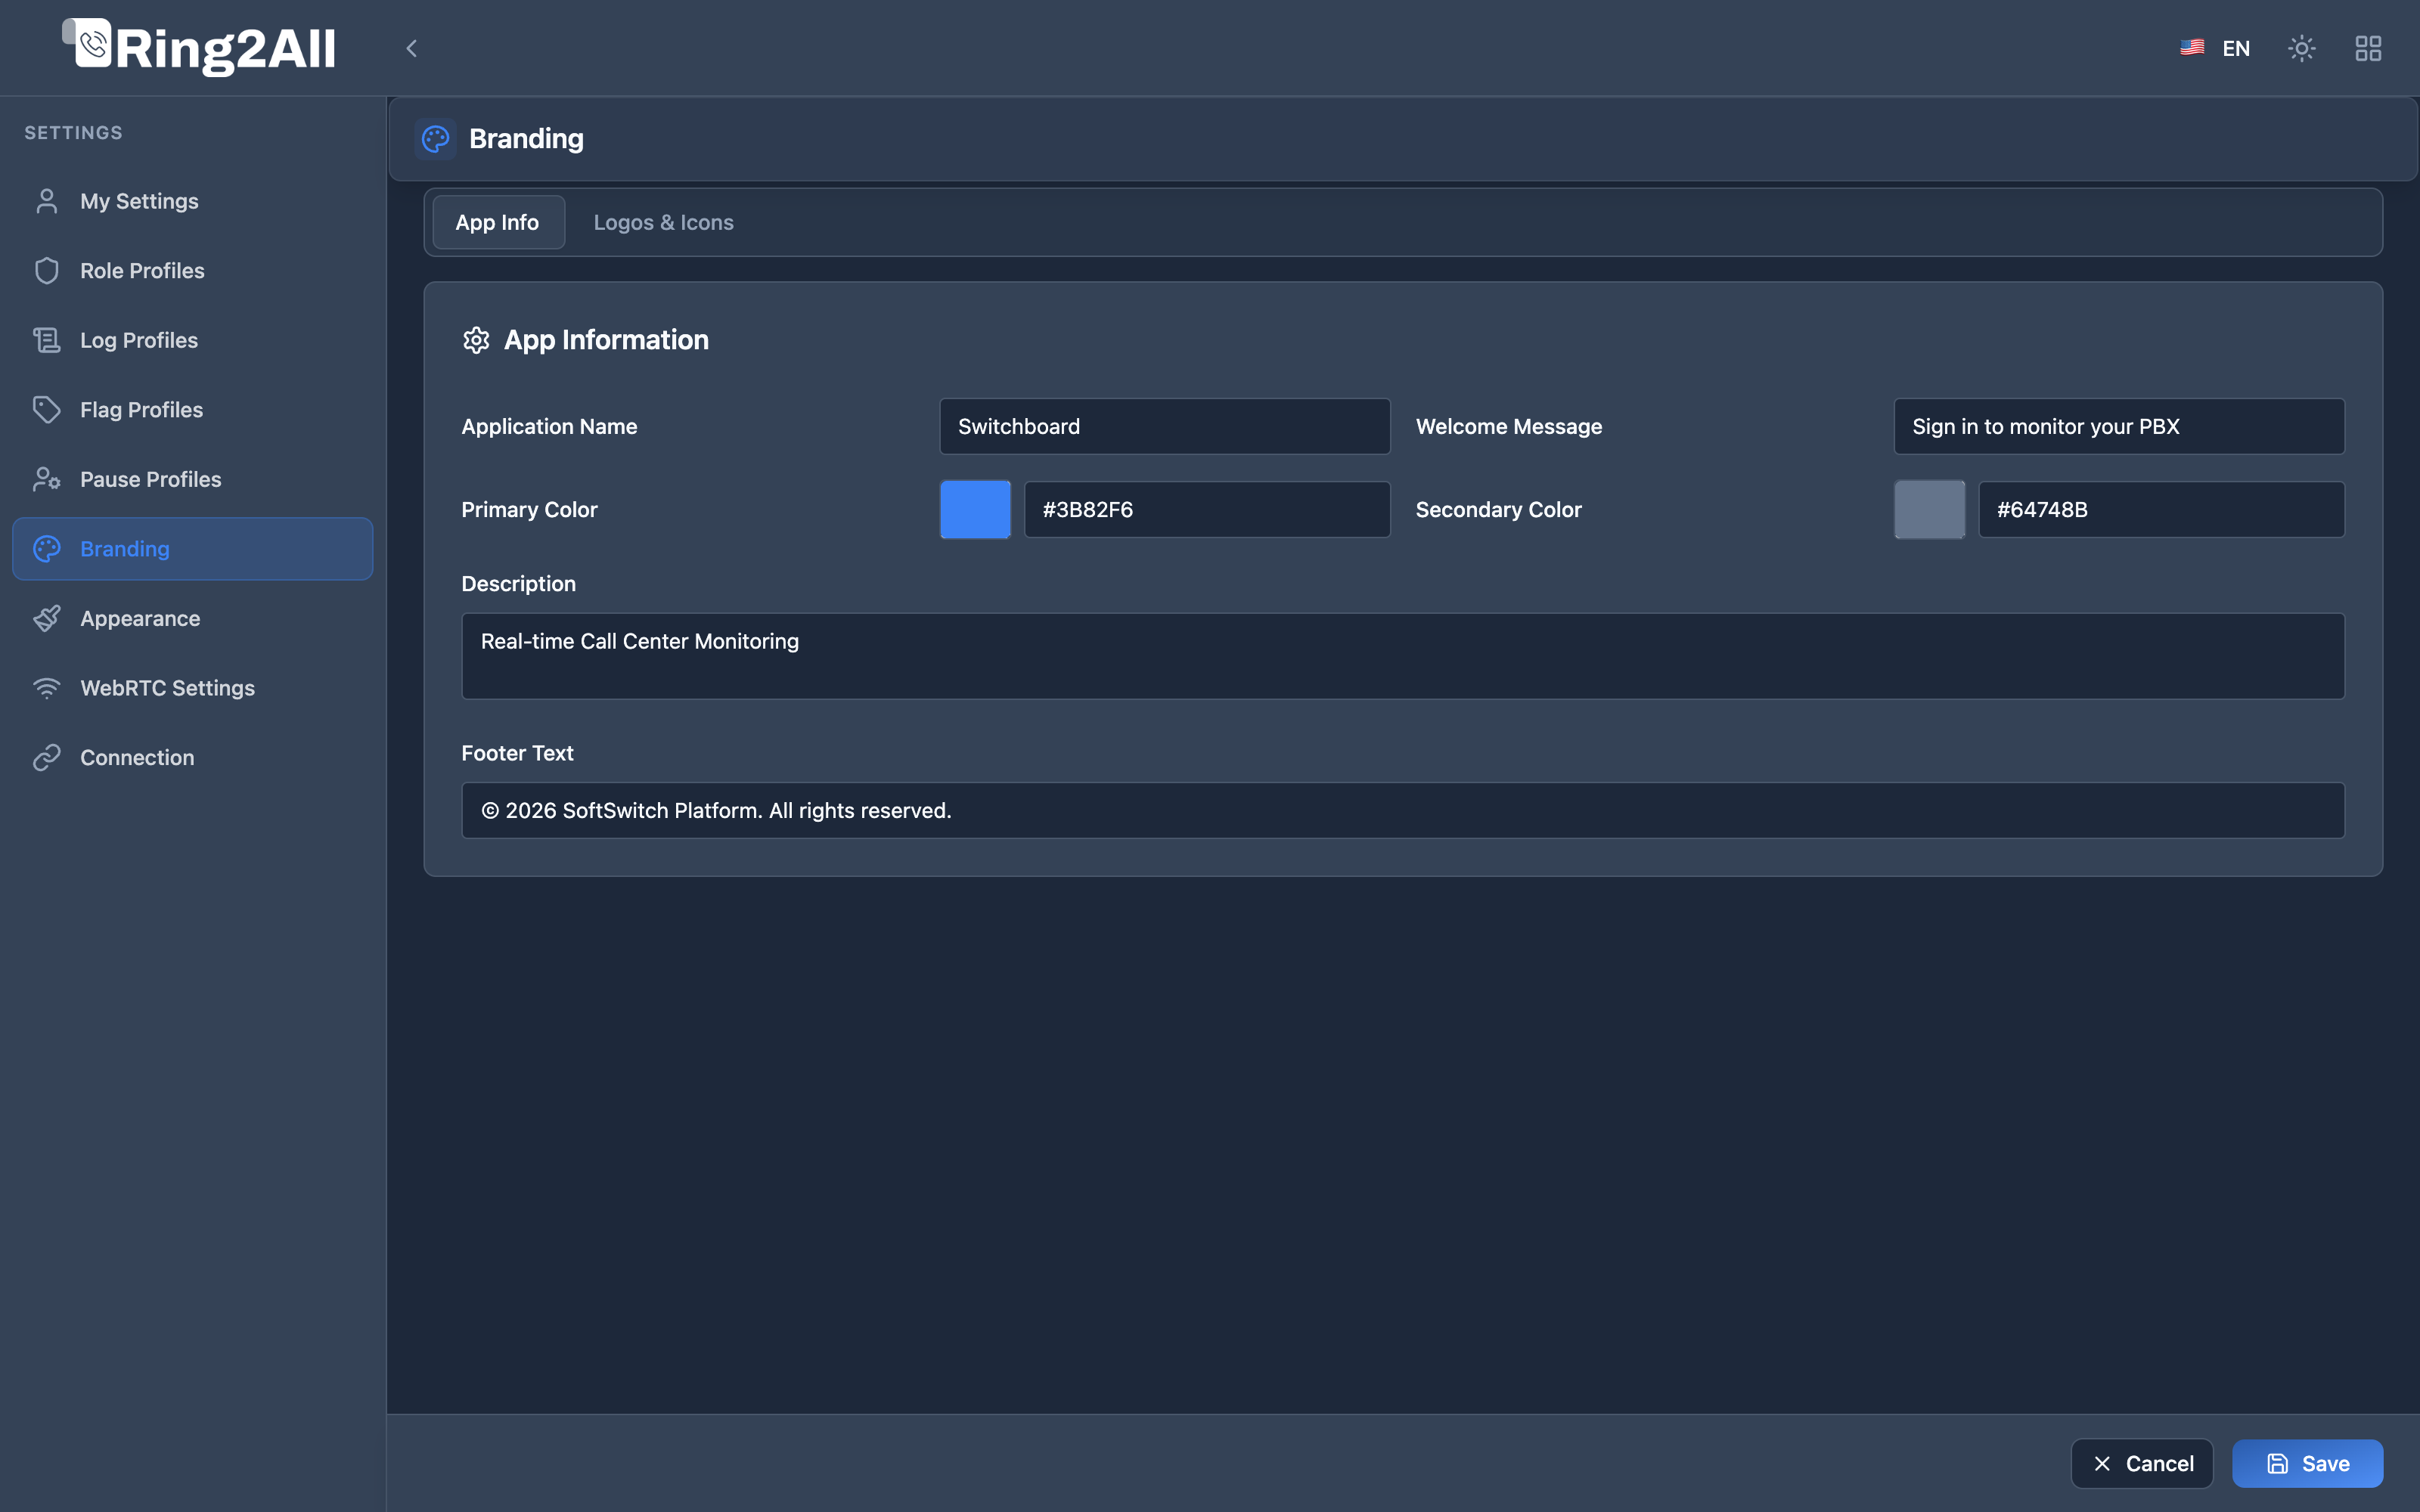Open the EN language selector
The image size is (2420, 1512).
click(2215, 48)
